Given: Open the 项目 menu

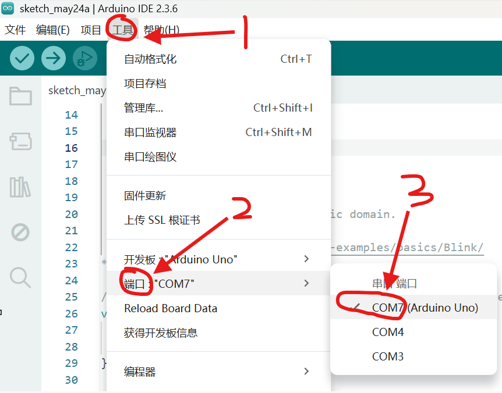Looking at the screenshot, I should pyautogui.click(x=91, y=30).
